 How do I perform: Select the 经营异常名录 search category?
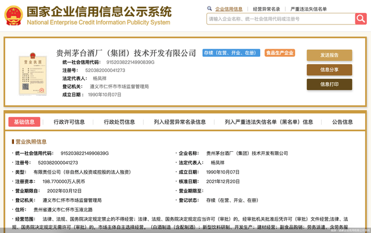[x=267, y=9]
